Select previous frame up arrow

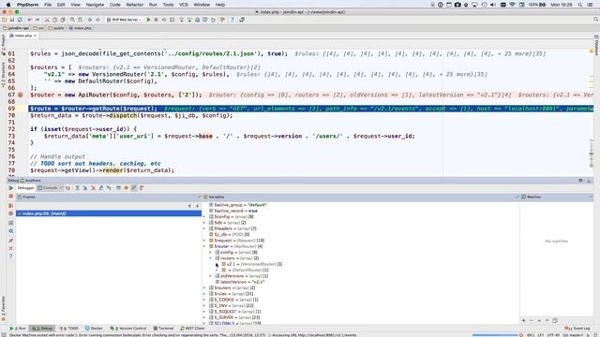pyautogui.click(x=189, y=206)
